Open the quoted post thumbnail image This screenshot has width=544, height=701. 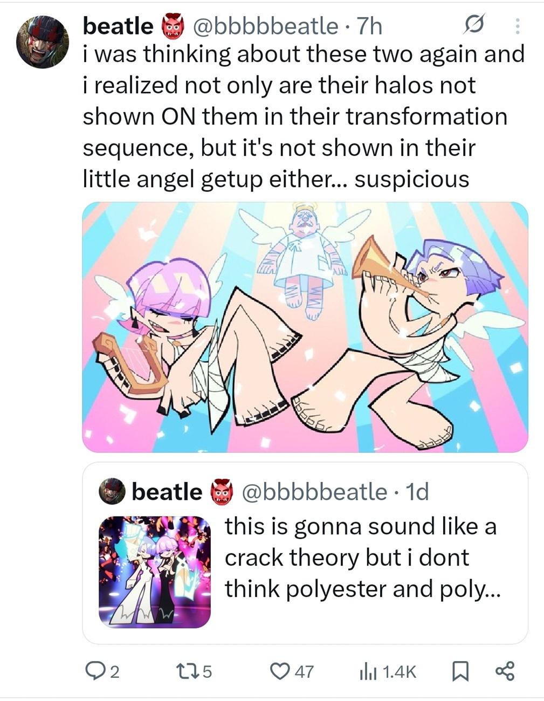click(x=155, y=572)
